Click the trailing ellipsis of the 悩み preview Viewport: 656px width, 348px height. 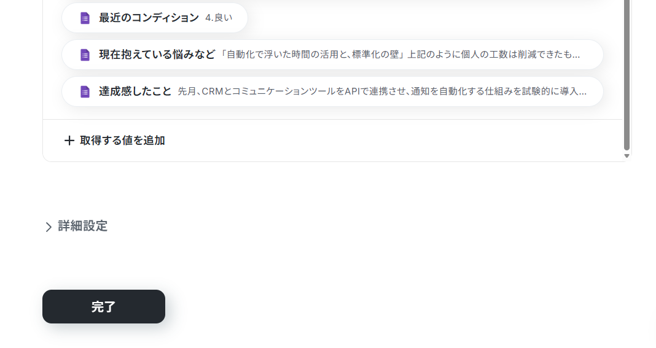[x=576, y=55]
